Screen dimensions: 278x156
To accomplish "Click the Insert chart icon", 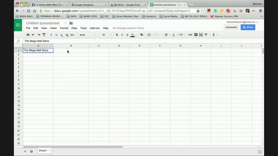I will tap(201, 35).
